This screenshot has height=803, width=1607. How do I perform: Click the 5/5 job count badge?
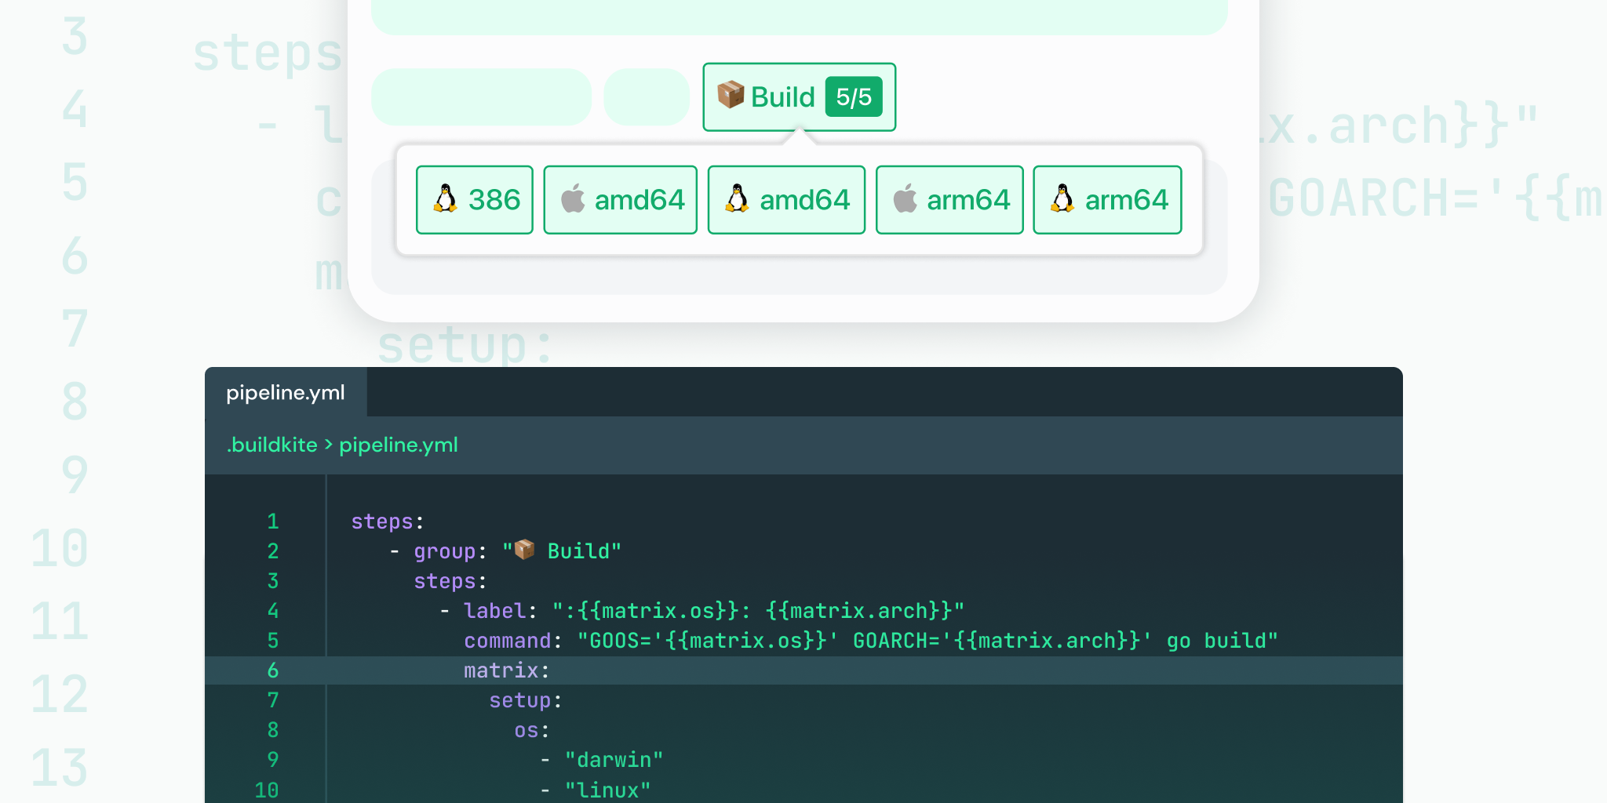click(854, 97)
